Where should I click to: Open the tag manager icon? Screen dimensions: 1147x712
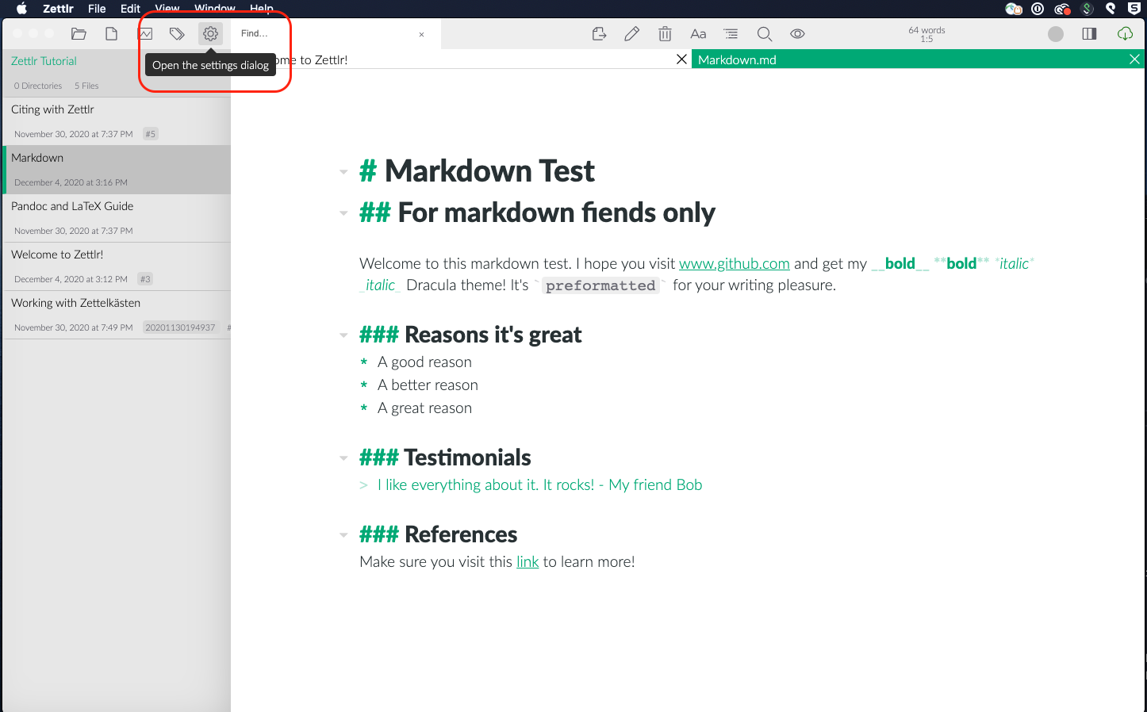pyautogui.click(x=177, y=33)
